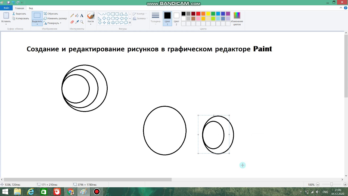Choose the Line shape

click(100, 14)
